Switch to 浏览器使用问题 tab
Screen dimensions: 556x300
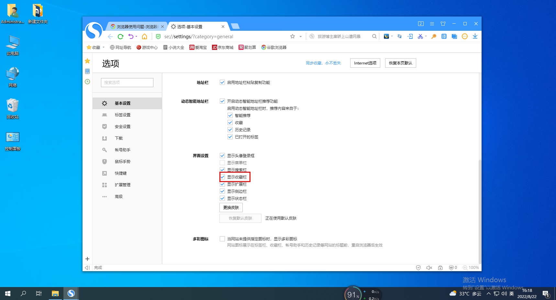[x=137, y=27]
